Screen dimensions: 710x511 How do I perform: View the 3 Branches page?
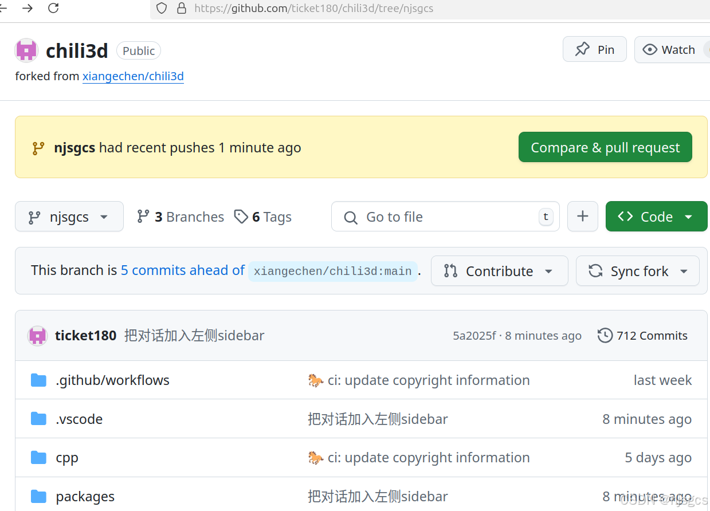181,217
